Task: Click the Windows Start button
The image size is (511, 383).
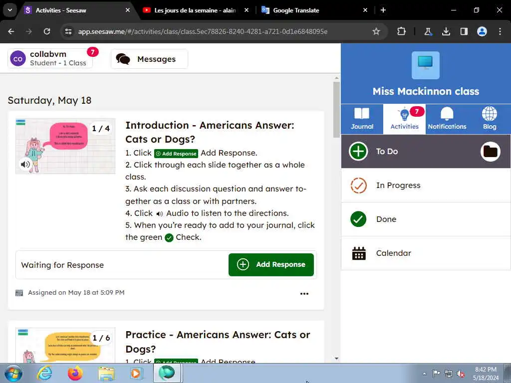Action: (13, 373)
